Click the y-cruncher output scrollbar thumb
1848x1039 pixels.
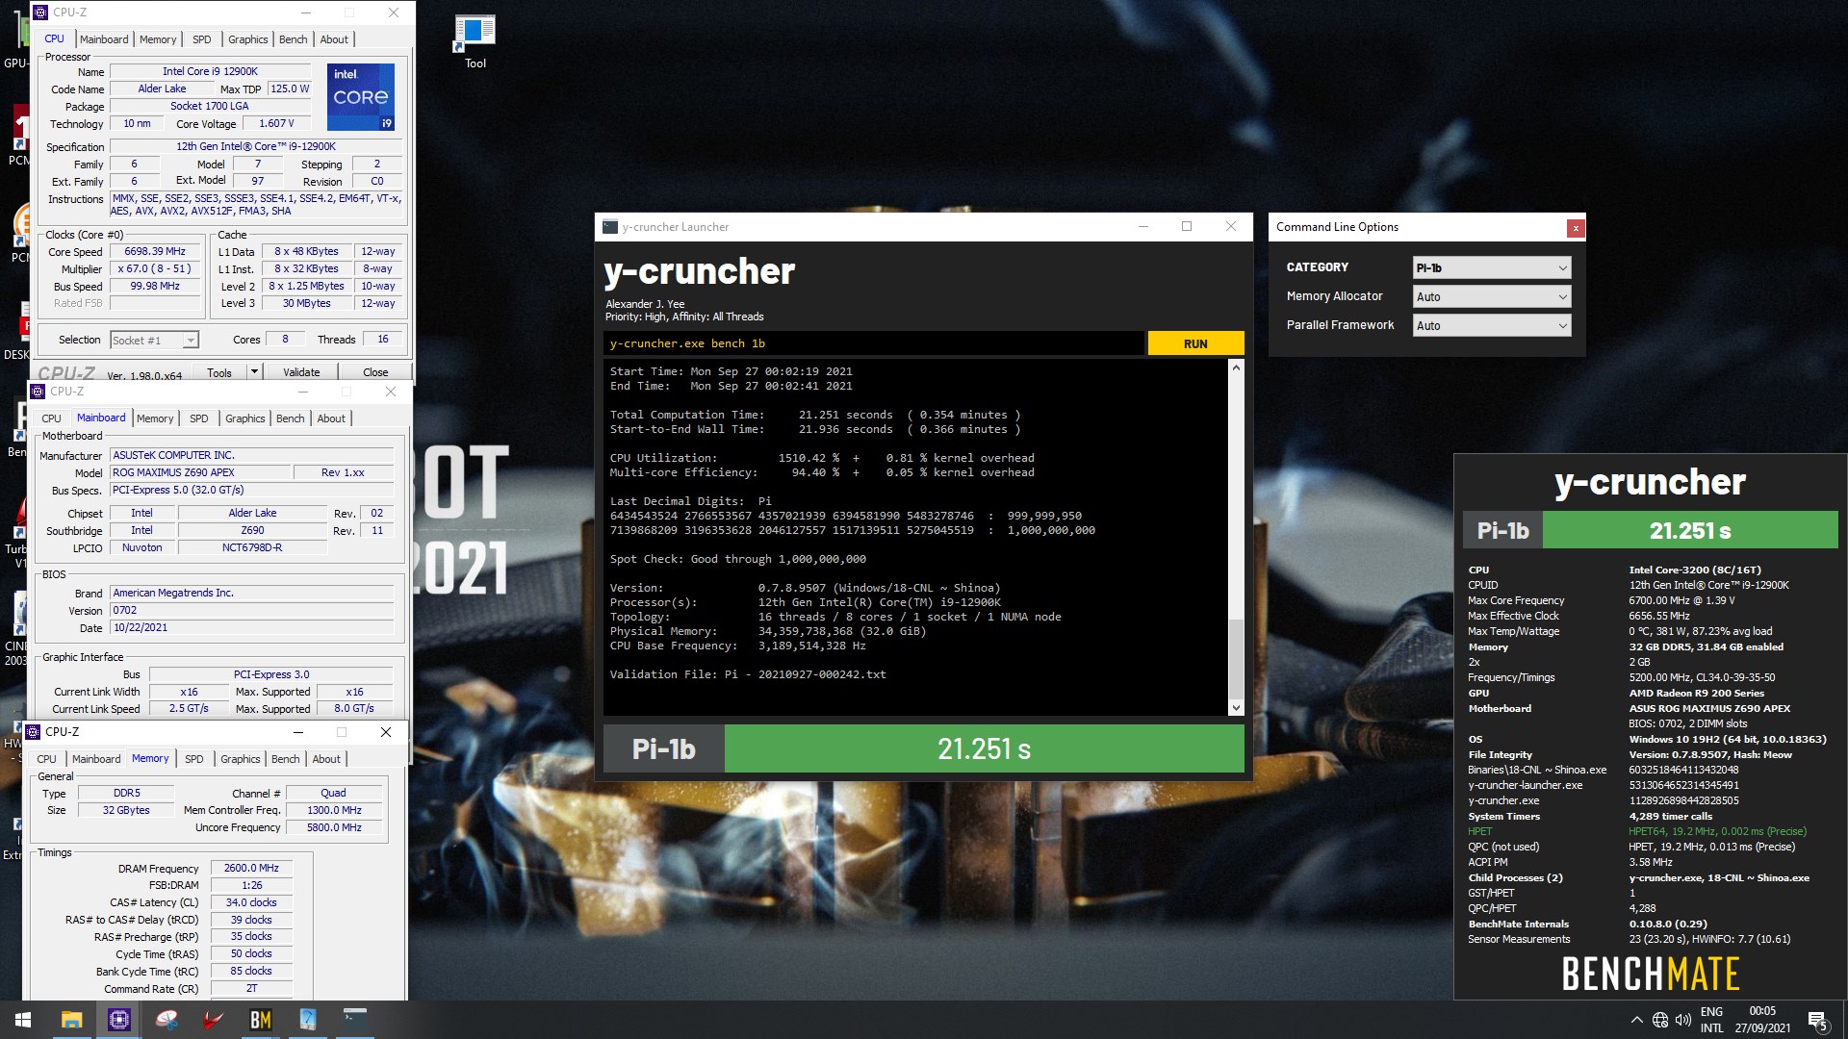tap(1236, 659)
